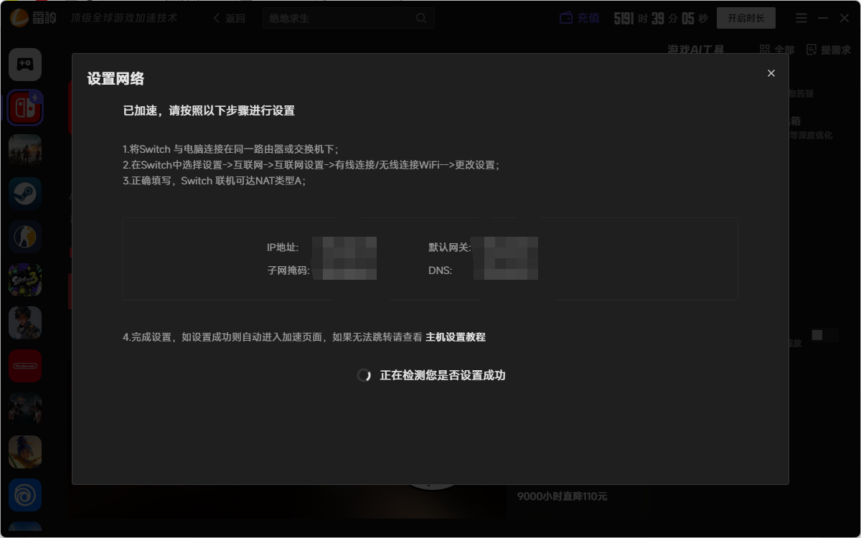Click the 绝地求生 search field
Image resolution: width=861 pixels, height=538 pixels.
click(x=337, y=18)
